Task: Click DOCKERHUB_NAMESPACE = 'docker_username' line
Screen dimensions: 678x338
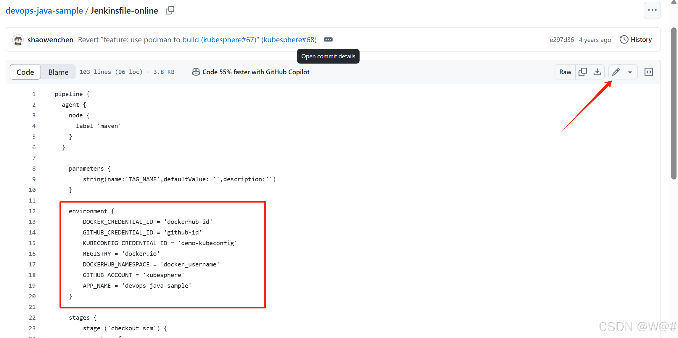Action: pos(151,264)
